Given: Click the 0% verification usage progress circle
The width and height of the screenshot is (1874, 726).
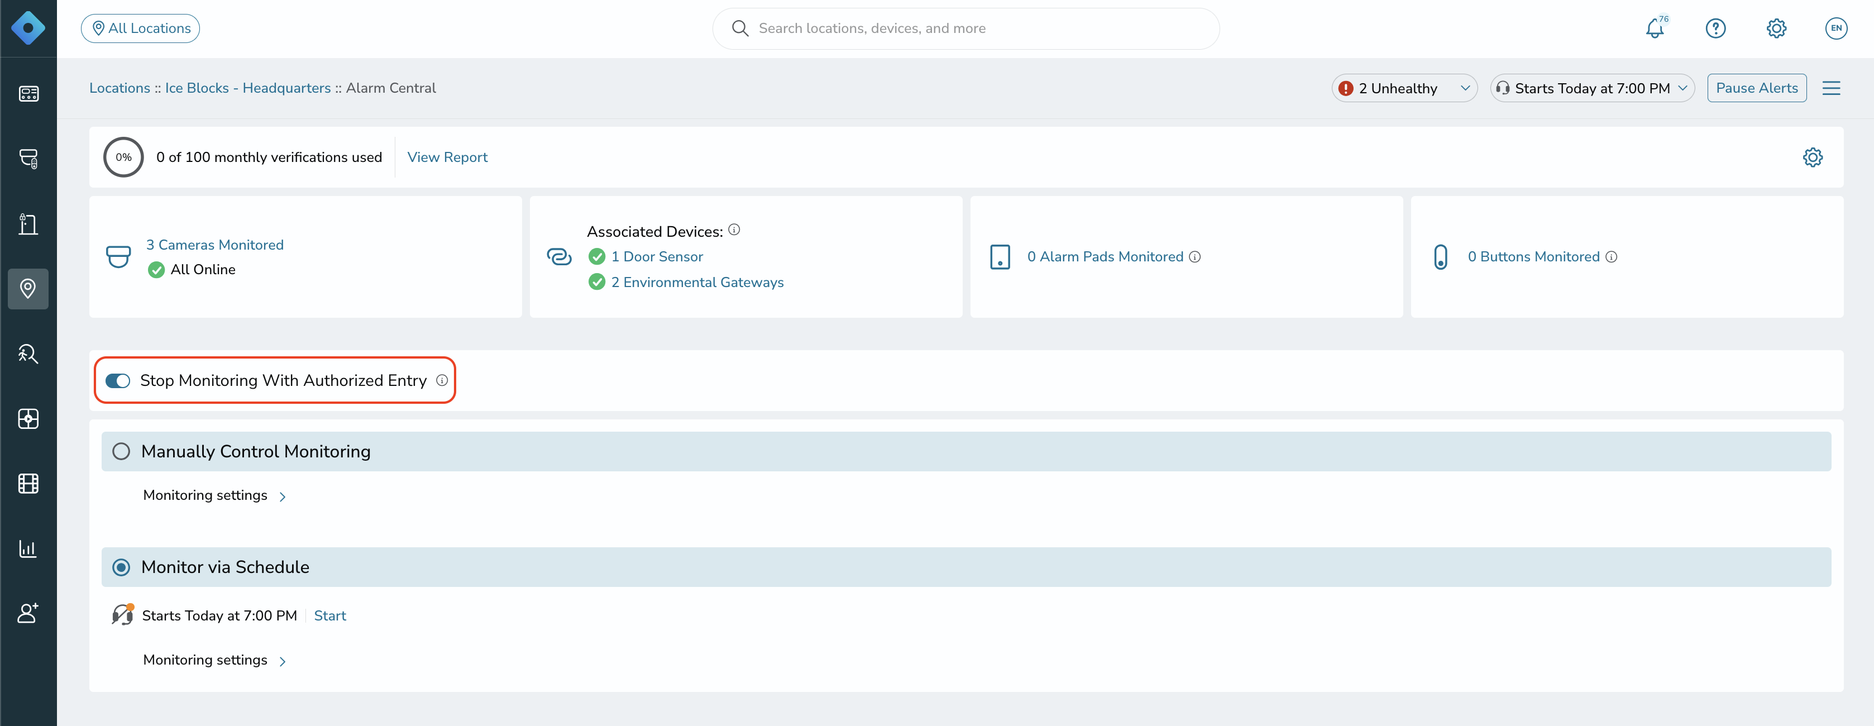Looking at the screenshot, I should [x=123, y=157].
